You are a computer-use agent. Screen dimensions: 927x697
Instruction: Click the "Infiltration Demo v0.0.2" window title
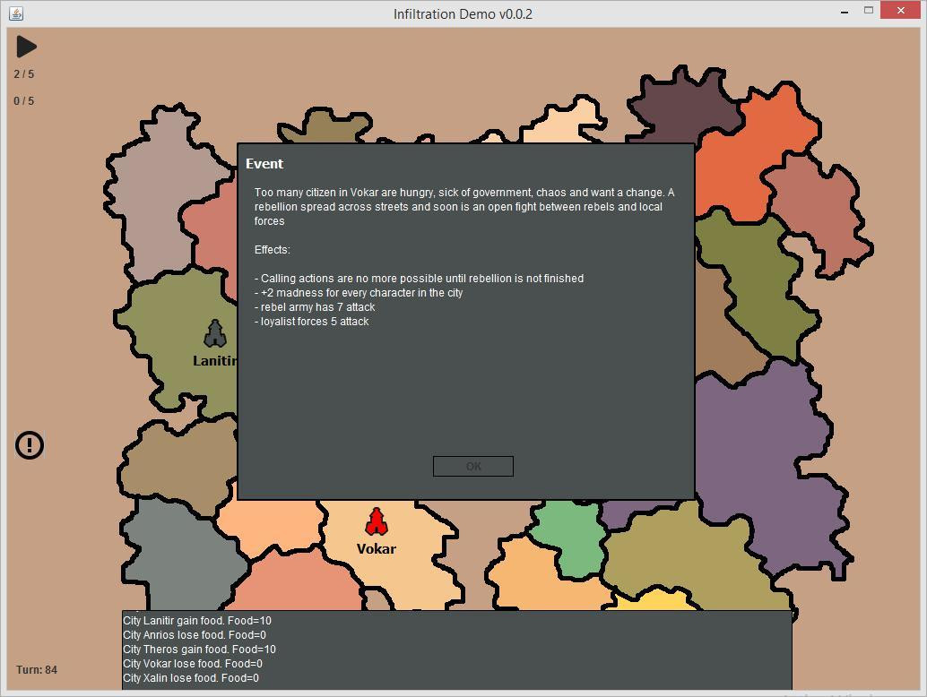point(463,14)
